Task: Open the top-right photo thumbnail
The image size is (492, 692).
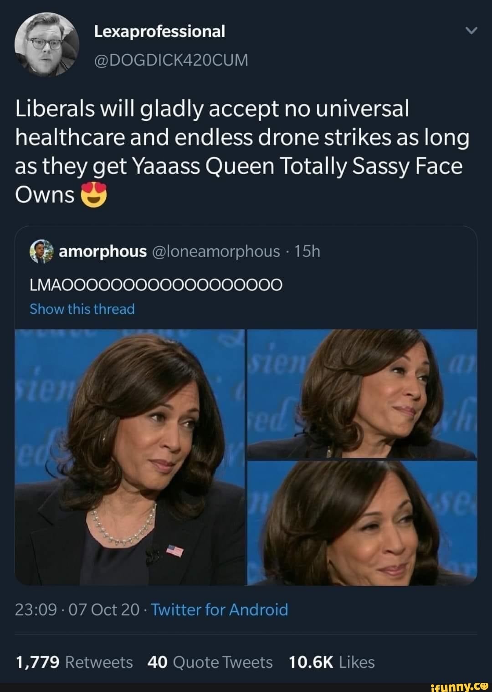Action: point(362,394)
